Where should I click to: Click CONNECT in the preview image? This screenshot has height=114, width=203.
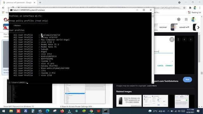(169, 66)
